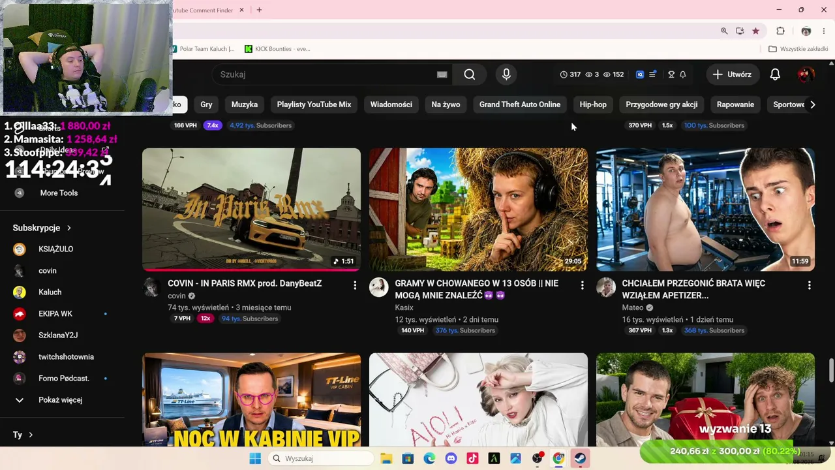Open the EKIPA WK subscription channel
The width and height of the screenshot is (835, 470).
[x=55, y=314]
